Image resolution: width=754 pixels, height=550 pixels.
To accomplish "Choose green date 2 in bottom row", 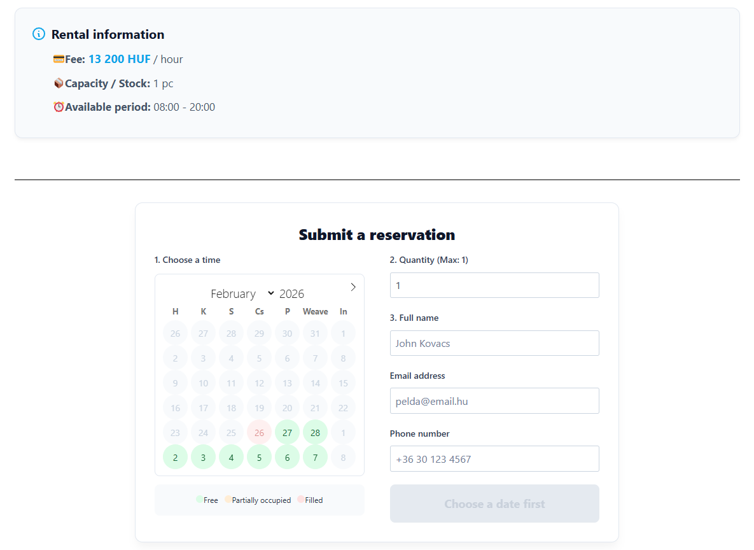I will point(175,457).
